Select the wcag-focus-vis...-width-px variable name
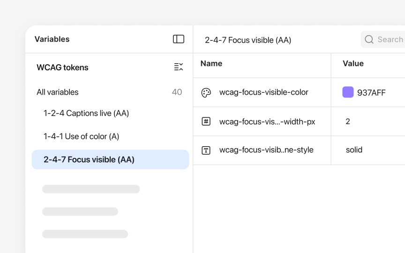The width and height of the screenshot is (405, 253). point(267,122)
